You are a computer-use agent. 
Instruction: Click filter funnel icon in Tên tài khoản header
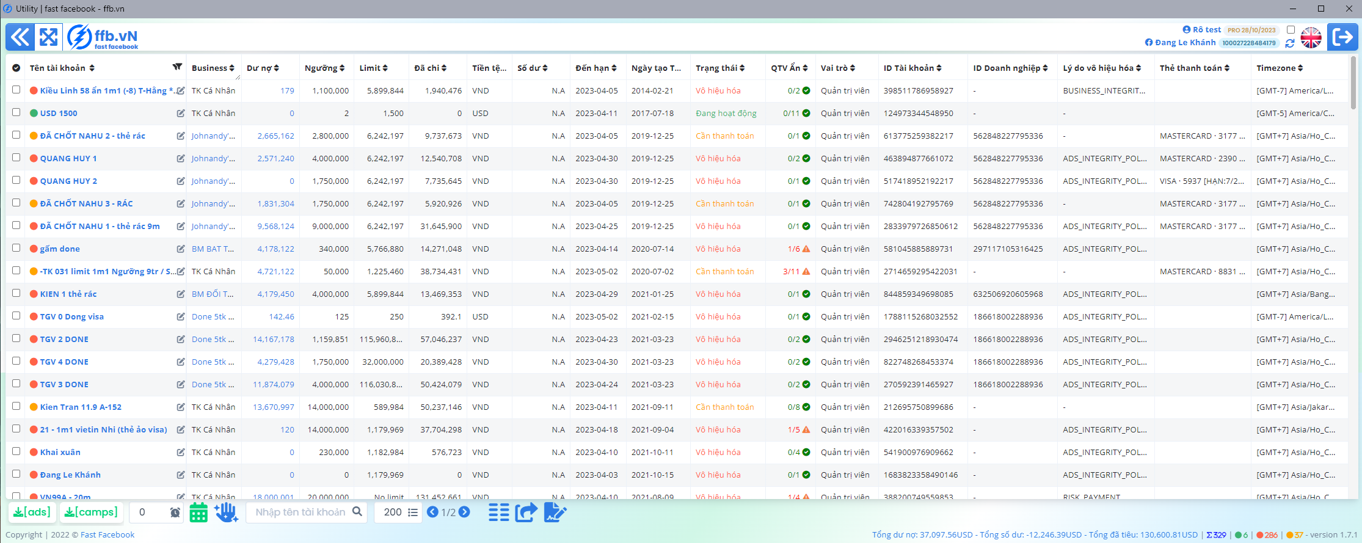tap(177, 67)
